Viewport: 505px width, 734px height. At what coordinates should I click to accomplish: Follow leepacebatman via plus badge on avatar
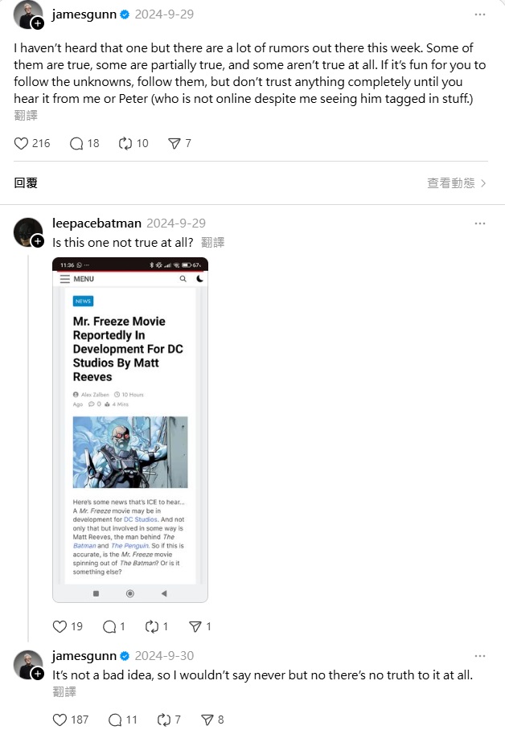click(38, 241)
